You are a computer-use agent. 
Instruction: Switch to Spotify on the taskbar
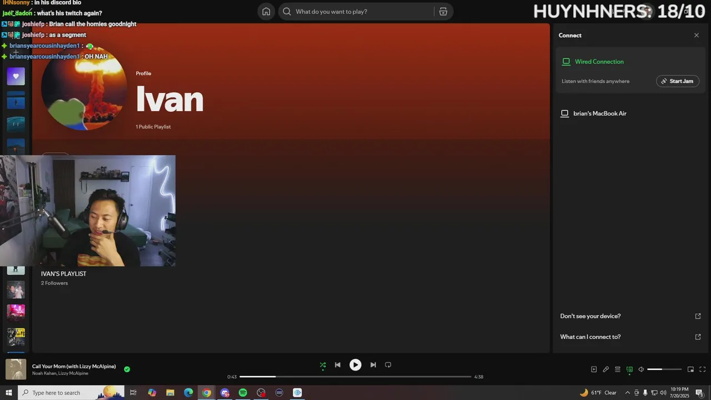[243, 393]
